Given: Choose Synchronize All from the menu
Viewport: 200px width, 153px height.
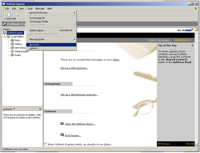Looking at the screenshot, I should click(x=51, y=18).
